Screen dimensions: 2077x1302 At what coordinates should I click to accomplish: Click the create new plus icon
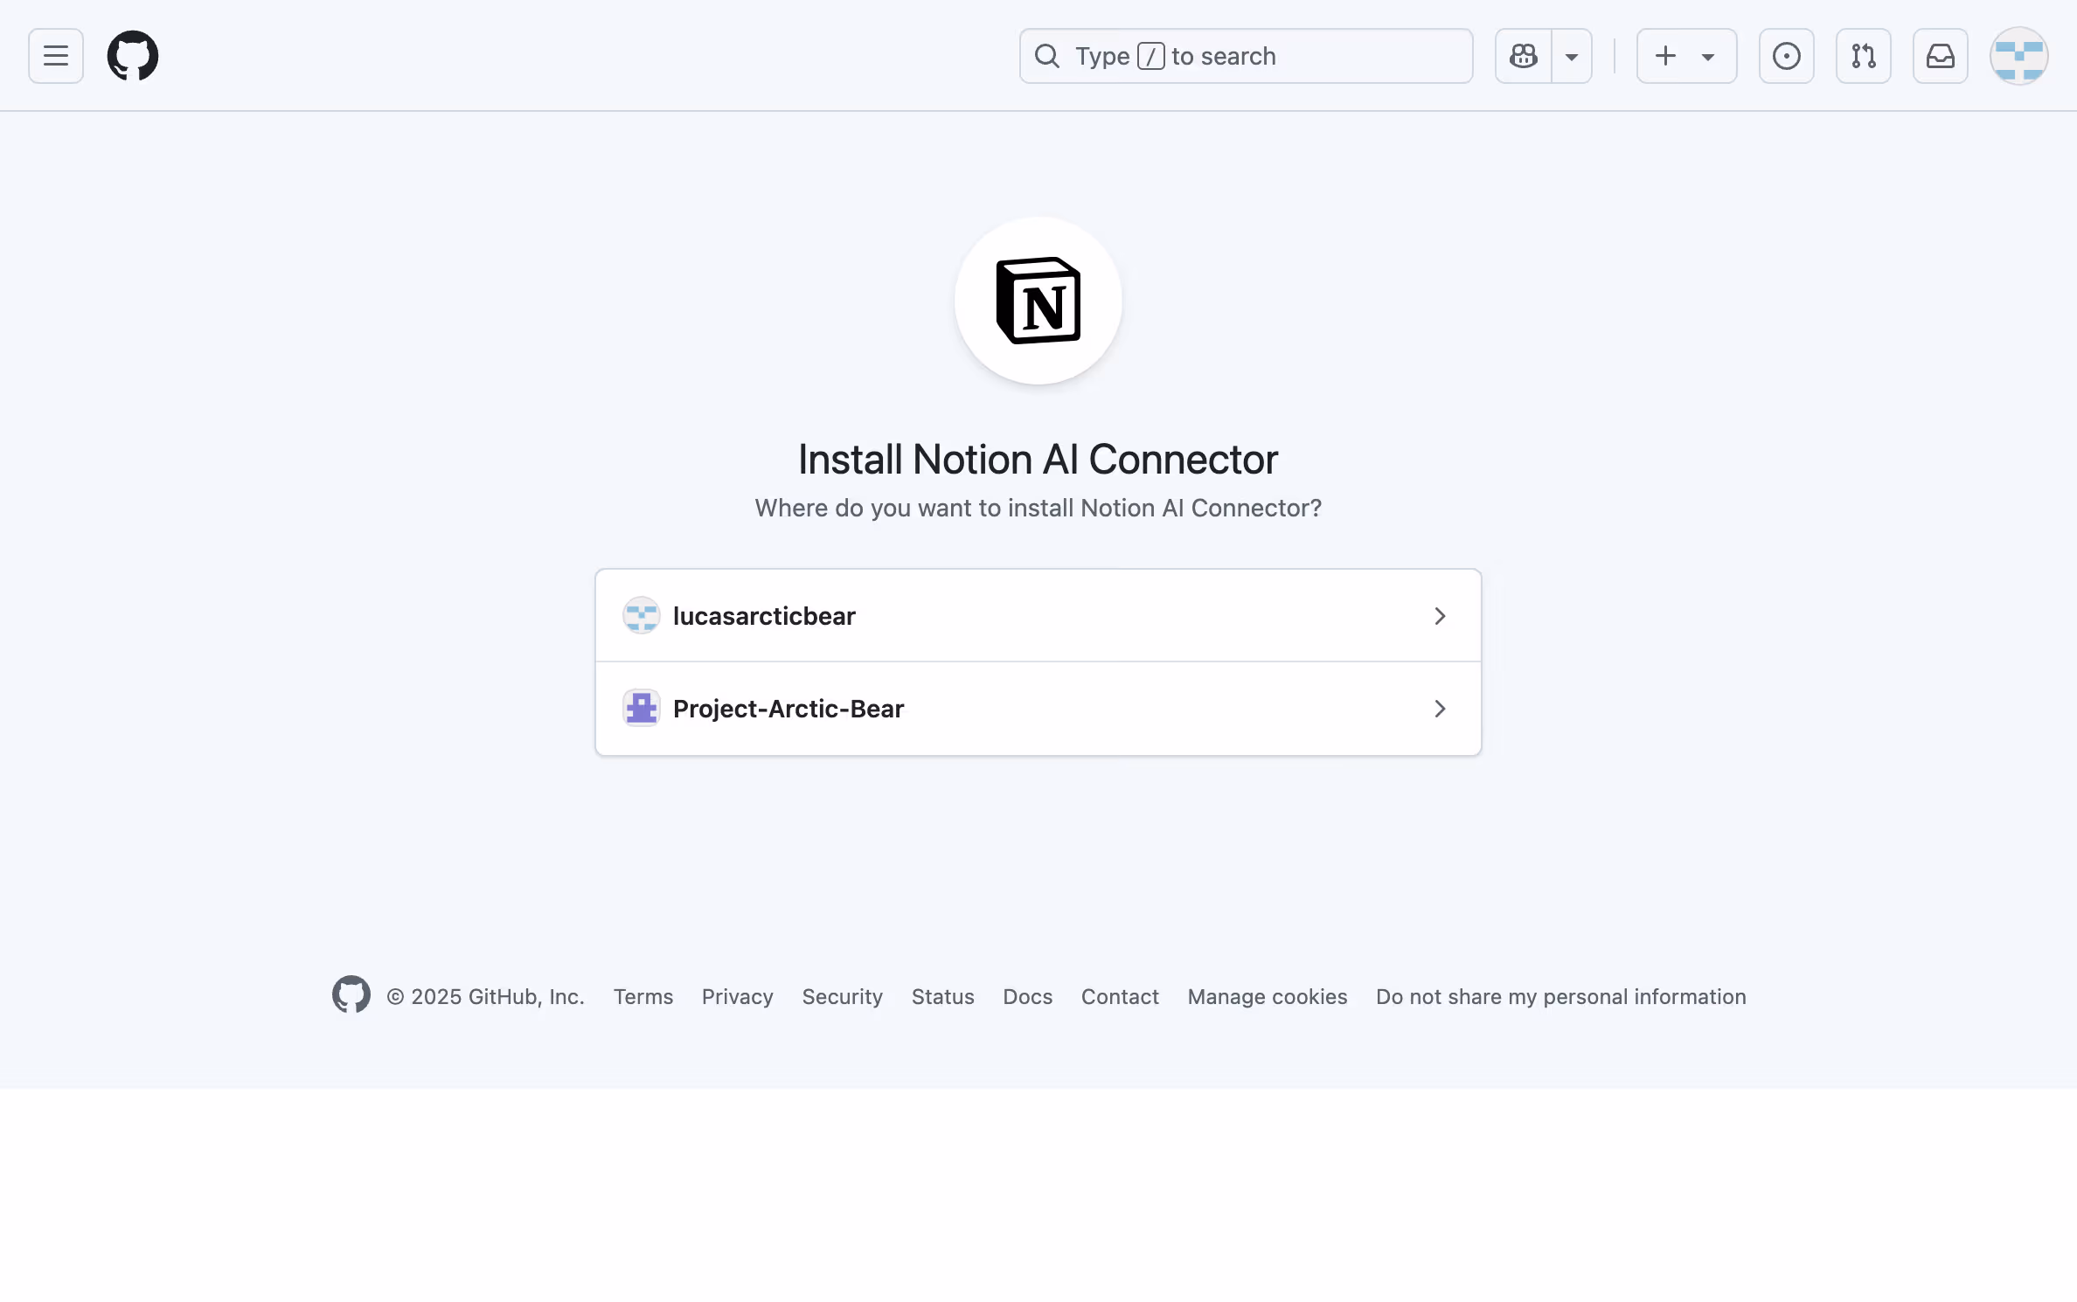pos(1664,56)
